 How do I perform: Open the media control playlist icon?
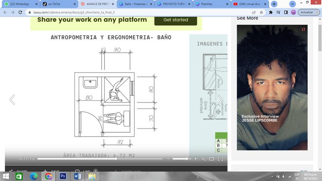pos(278,12)
